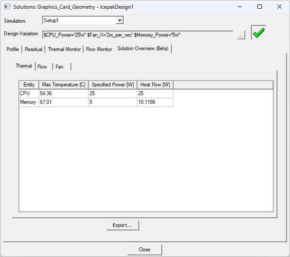Click the 10.1196 heat flow value

(155, 102)
